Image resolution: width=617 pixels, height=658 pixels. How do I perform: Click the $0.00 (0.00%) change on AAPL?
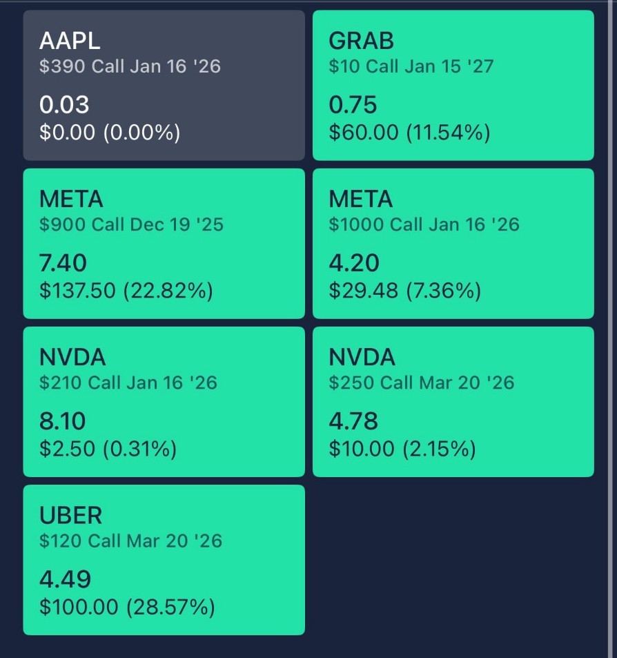click(110, 133)
